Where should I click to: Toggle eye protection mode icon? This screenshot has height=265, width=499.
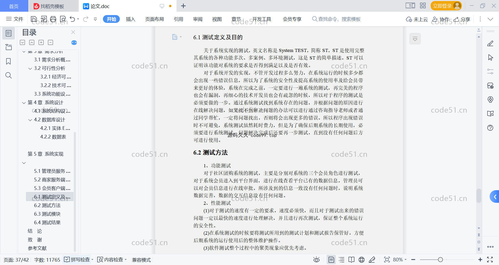pos(316,260)
